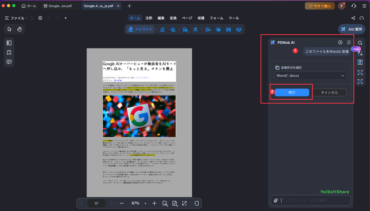The image size is (370, 211).
Task: Open the page thumbnails sidebar panel
Action: coord(9,43)
